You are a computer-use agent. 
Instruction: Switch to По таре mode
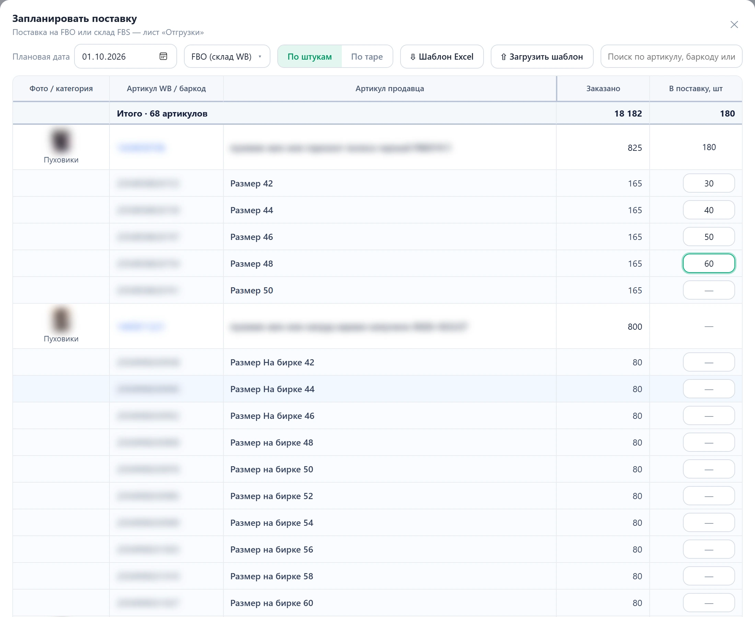click(367, 57)
